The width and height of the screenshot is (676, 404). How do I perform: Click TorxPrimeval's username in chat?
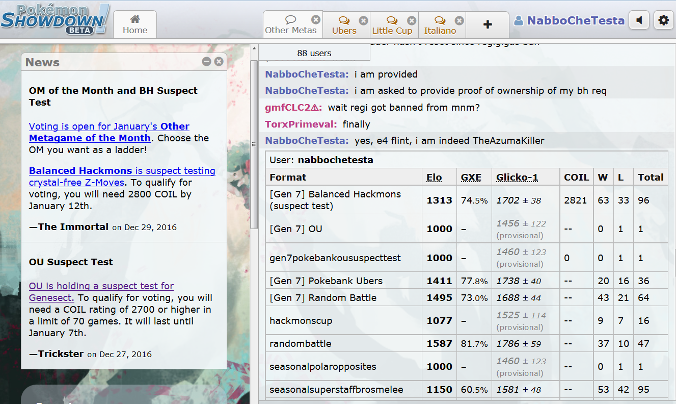[300, 124]
